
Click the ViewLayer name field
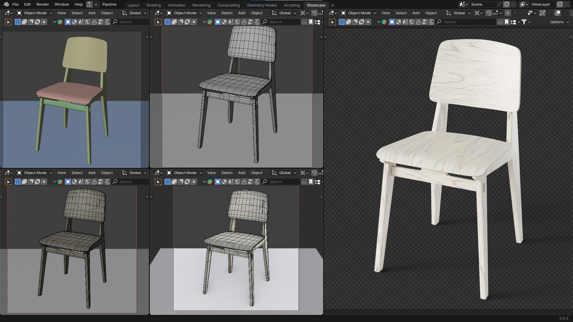543,4
